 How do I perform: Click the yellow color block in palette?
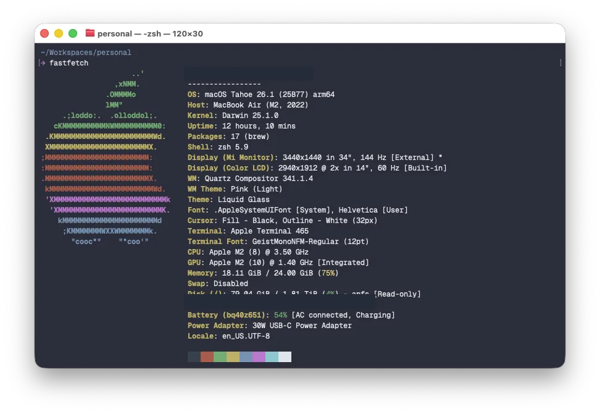pos(233,357)
